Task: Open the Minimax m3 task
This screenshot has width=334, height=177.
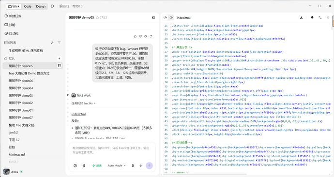Action: [x=17, y=155]
